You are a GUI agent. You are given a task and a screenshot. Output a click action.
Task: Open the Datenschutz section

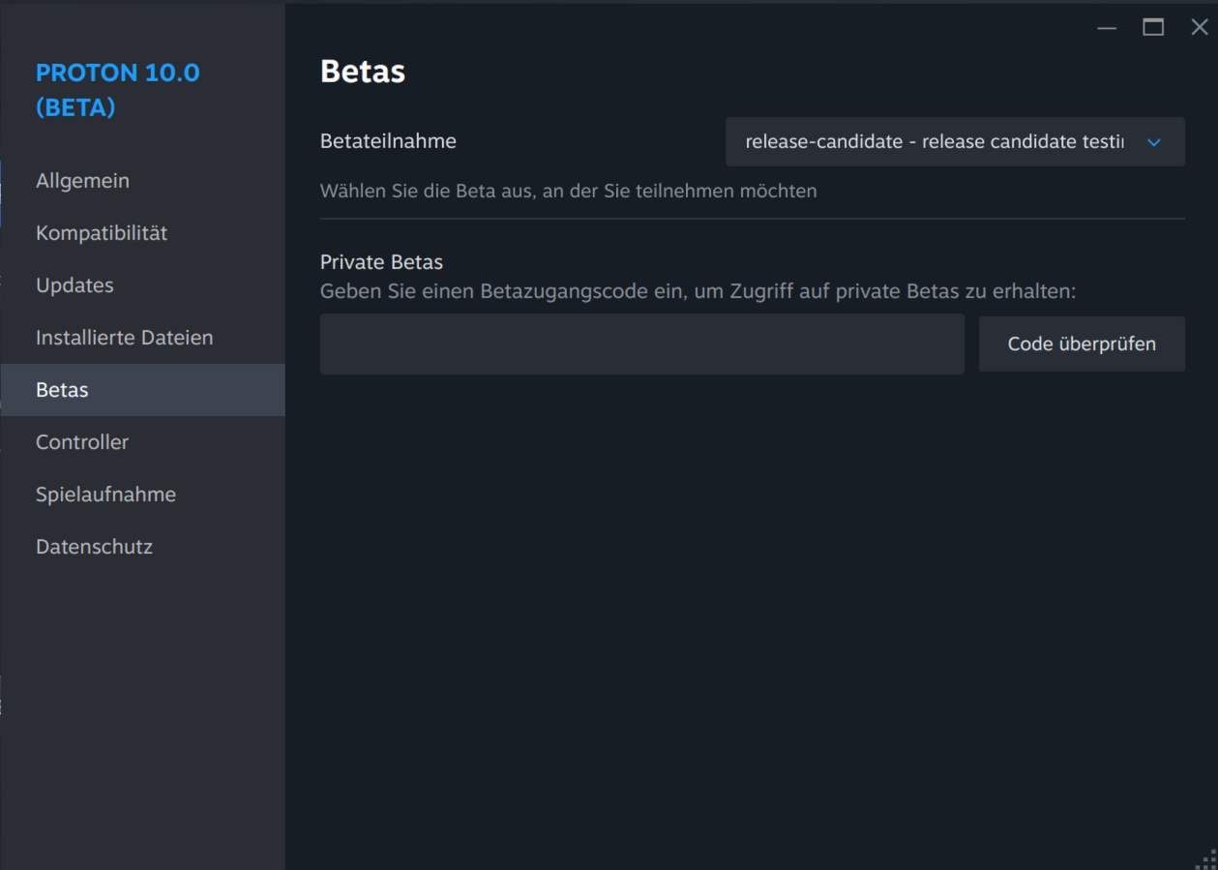pyautogui.click(x=142, y=547)
